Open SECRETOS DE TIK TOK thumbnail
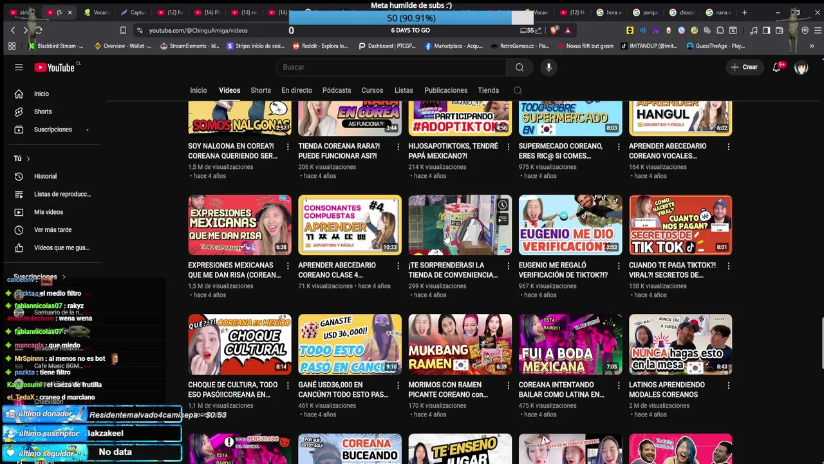The image size is (824, 464). (680, 225)
